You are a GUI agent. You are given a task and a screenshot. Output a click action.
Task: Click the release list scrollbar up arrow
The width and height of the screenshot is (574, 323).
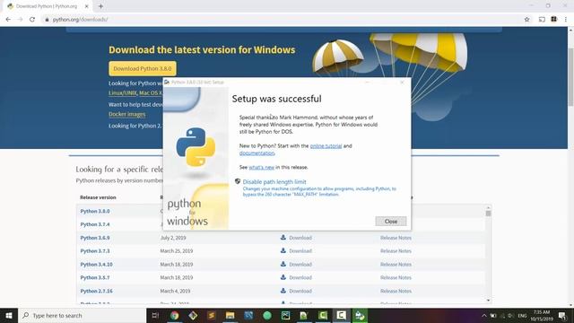(x=488, y=207)
